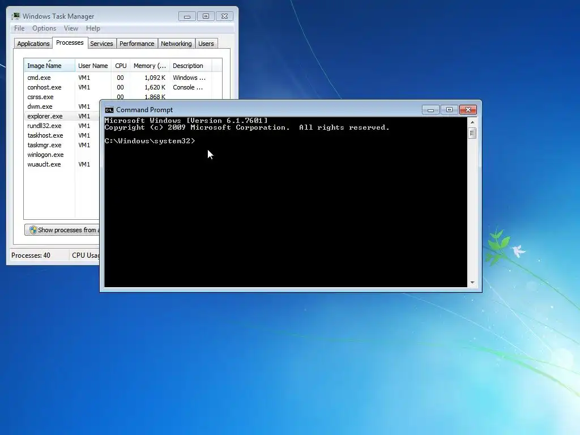
Task: Minimize the Windows Task Manager window
Action: pos(187,16)
